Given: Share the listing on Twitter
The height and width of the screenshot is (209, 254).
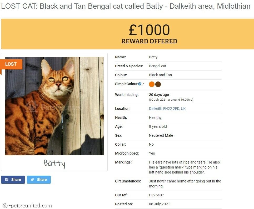Looking at the screenshot, I should click(x=39, y=180).
